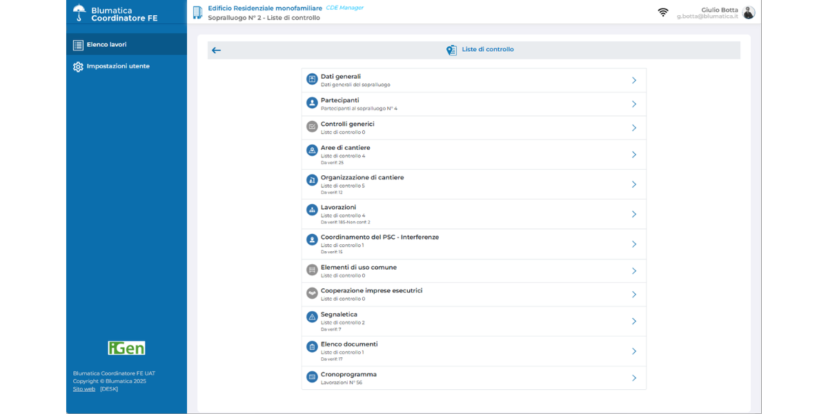Open Organizzazione di cantiere using right chevron
The height and width of the screenshot is (414, 828).
634,184
